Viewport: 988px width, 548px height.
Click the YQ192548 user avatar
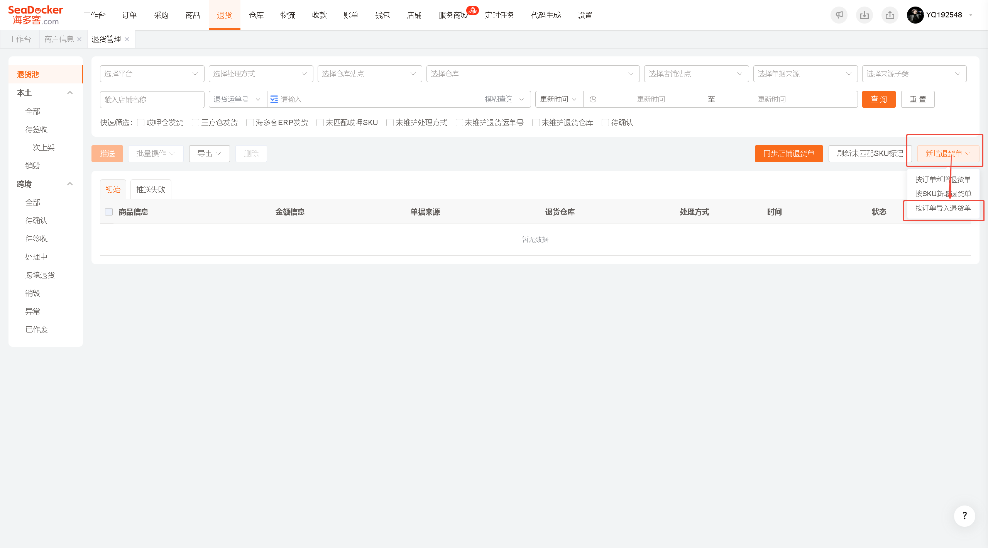[x=915, y=15]
